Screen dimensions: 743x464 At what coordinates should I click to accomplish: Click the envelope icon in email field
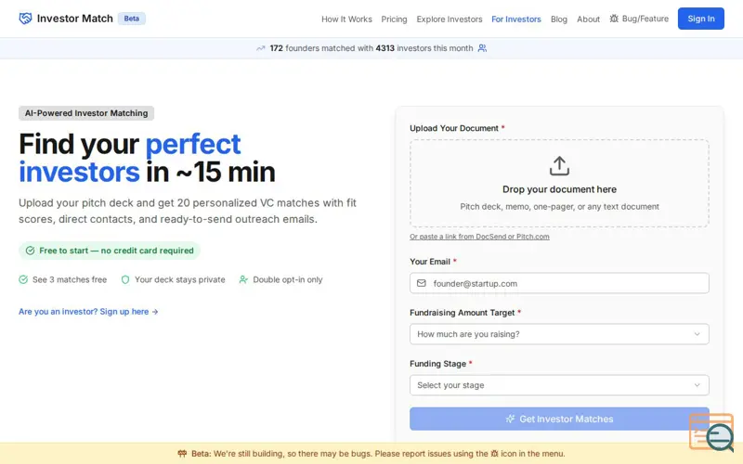422,283
